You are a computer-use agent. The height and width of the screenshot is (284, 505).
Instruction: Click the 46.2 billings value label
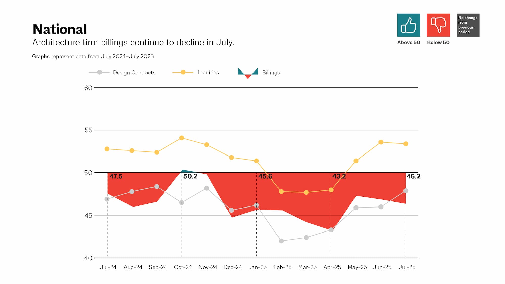(413, 176)
